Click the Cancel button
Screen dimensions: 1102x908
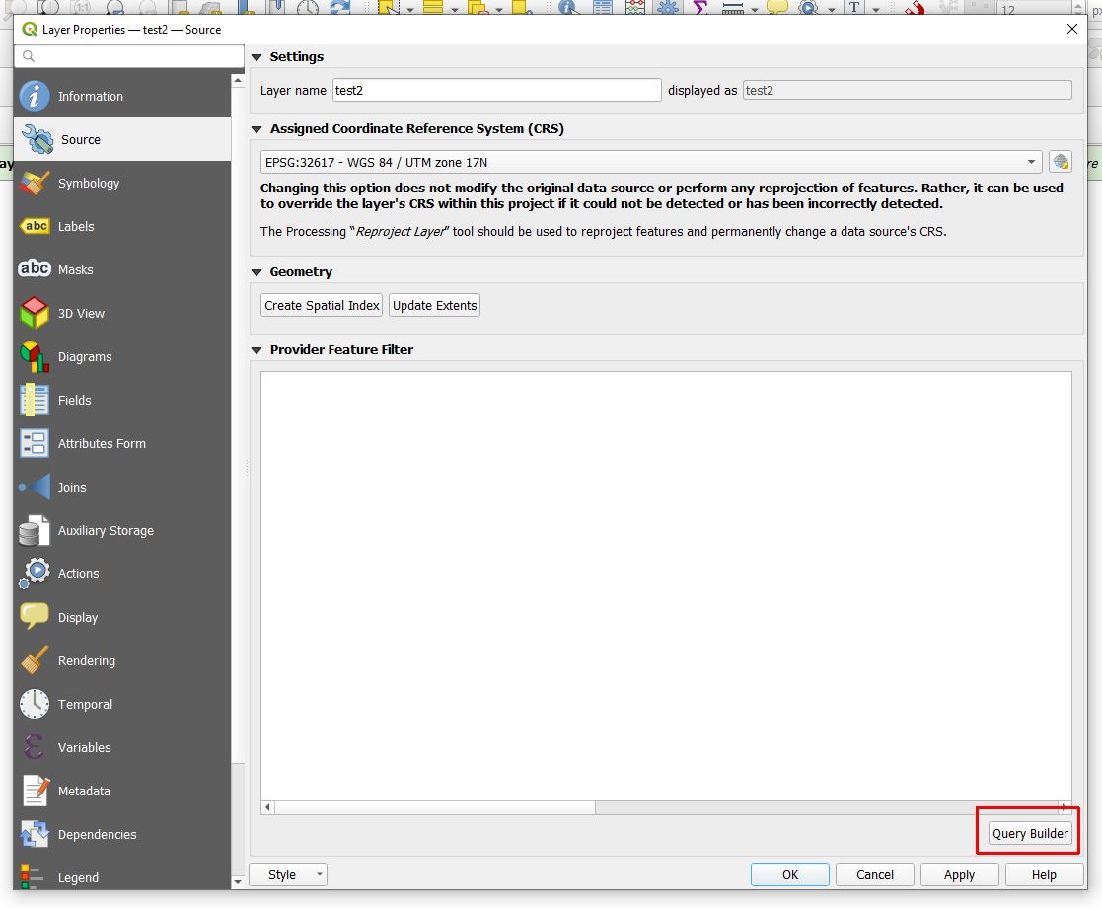(875, 874)
